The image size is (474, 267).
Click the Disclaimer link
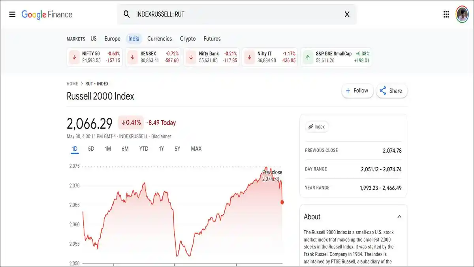coord(161,136)
